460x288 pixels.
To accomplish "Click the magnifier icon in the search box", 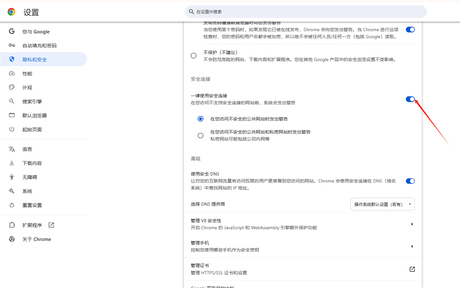I will pyautogui.click(x=191, y=12).
